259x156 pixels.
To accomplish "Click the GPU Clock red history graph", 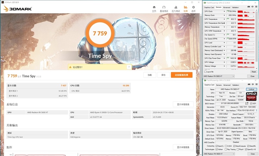I will 246,11.
